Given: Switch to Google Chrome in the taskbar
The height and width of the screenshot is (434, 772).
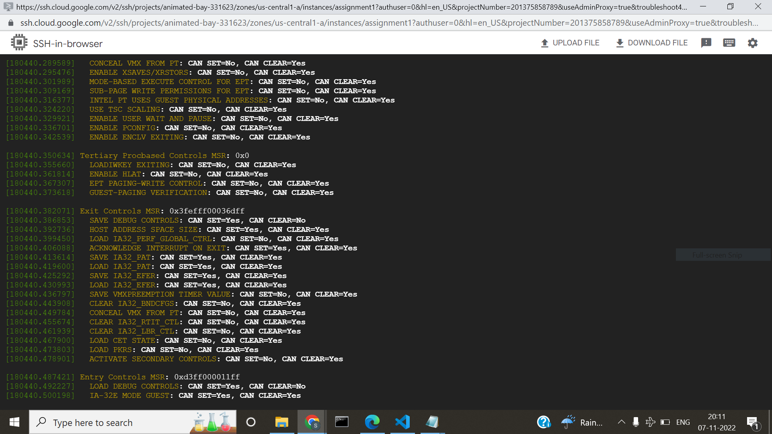Looking at the screenshot, I should tap(312, 422).
